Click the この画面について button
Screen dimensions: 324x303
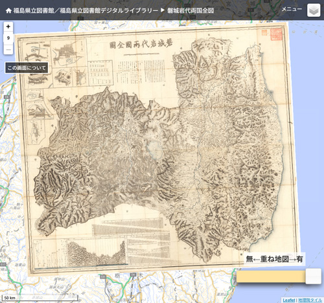click(x=27, y=68)
